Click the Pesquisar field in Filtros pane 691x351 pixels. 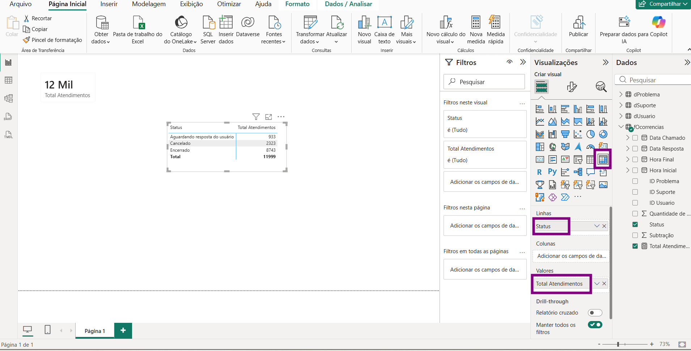(484, 82)
